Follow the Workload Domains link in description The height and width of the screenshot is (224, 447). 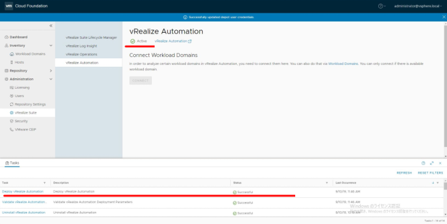point(343,64)
